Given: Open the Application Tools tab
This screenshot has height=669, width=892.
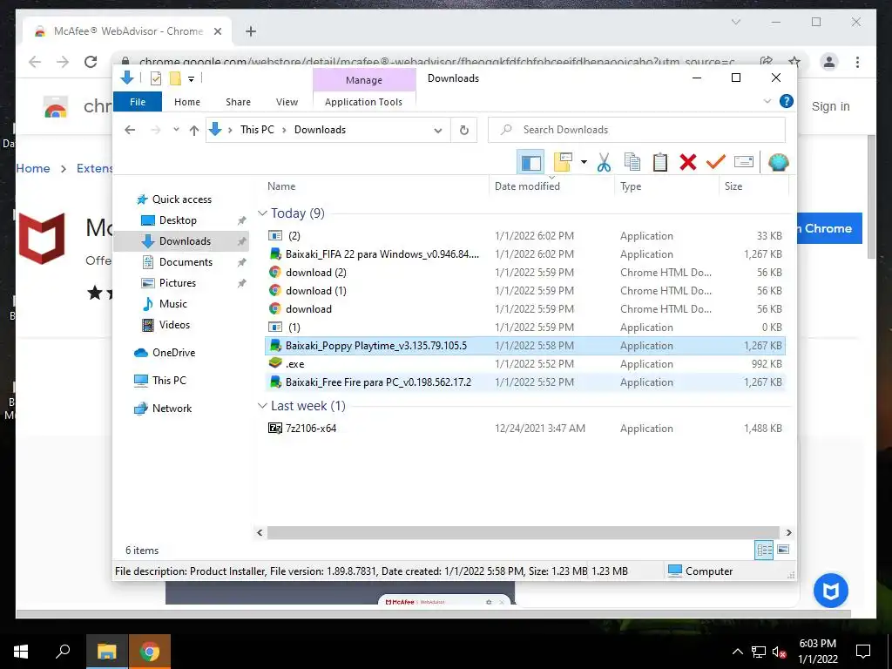Looking at the screenshot, I should pos(363,102).
